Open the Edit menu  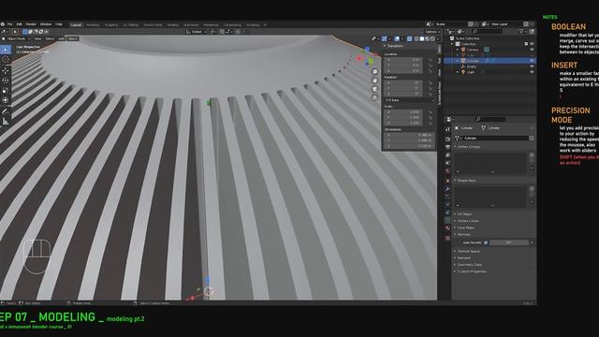pos(19,24)
